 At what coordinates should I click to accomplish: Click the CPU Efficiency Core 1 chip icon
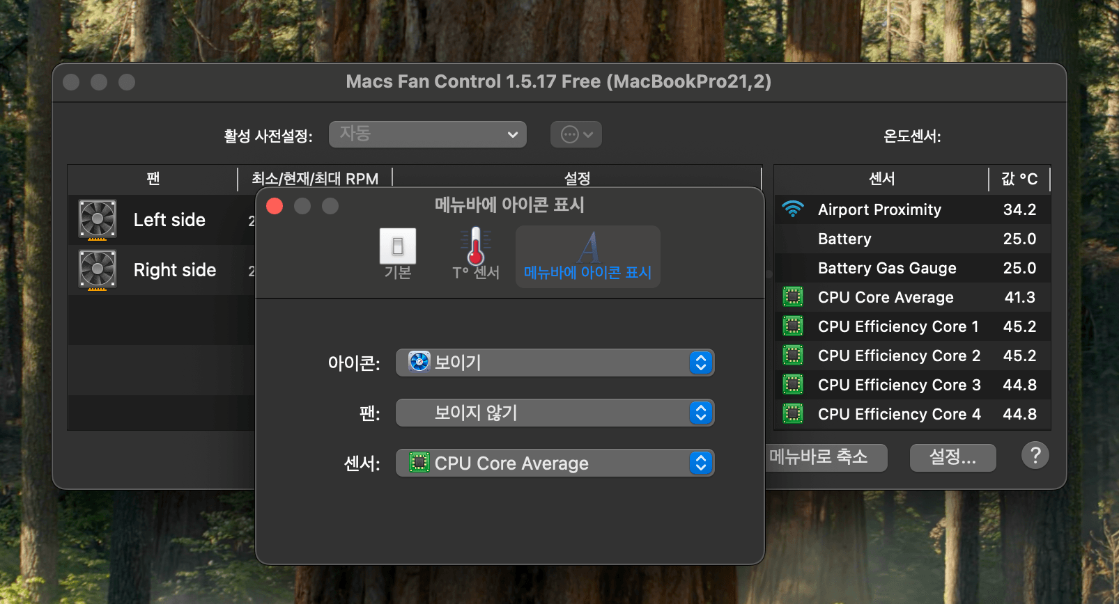(x=793, y=326)
